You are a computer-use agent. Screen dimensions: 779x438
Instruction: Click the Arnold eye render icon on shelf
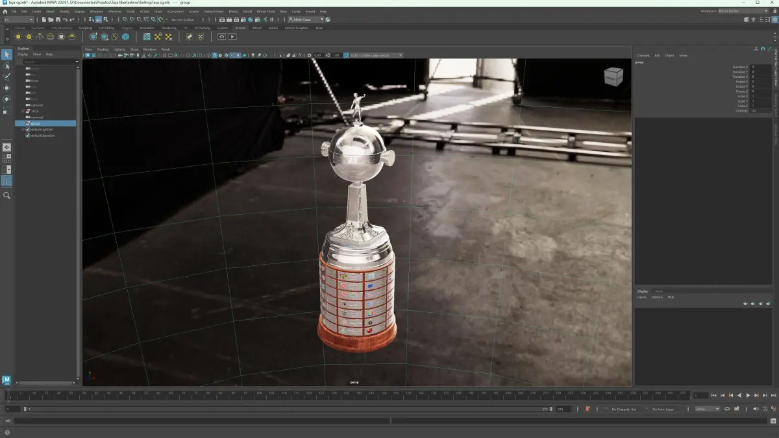221,37
